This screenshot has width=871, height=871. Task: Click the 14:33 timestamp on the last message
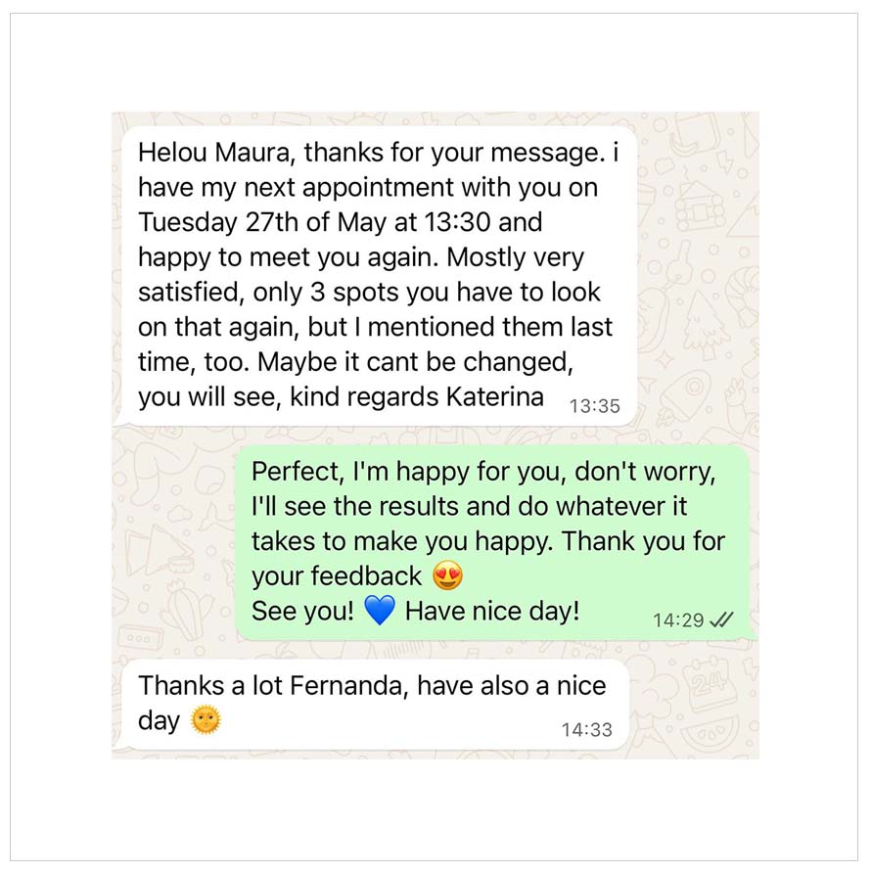coord(586,729)
